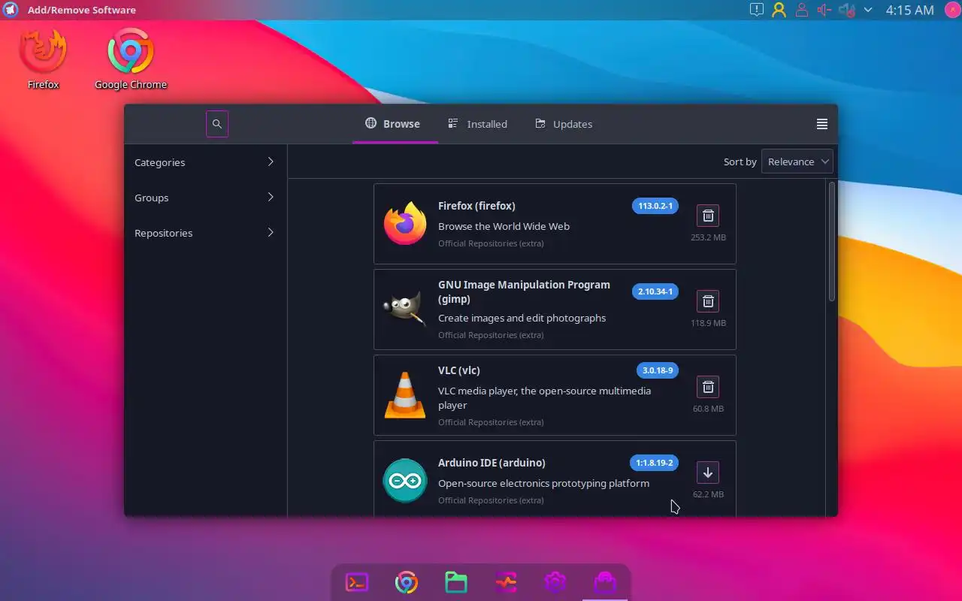Click the 62.2 MB size label

coord(708,494)
